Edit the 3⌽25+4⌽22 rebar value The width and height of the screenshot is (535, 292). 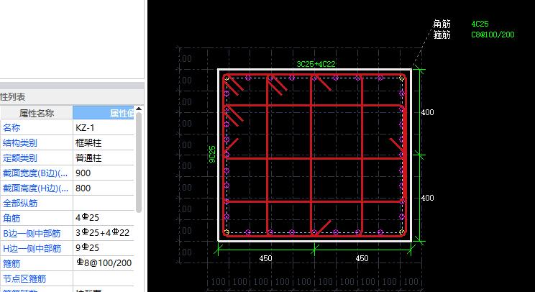[x=104, y=233]
